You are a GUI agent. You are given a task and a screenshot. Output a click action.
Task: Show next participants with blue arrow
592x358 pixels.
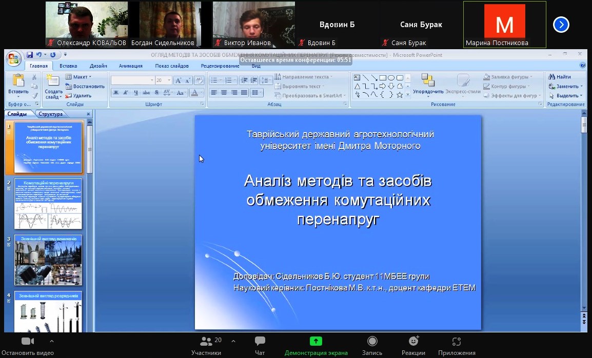point(561,25)
